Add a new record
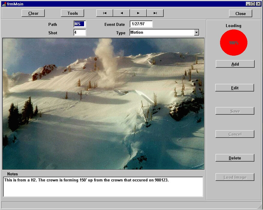Screen dimensions: 263x210 click(235, 64)
